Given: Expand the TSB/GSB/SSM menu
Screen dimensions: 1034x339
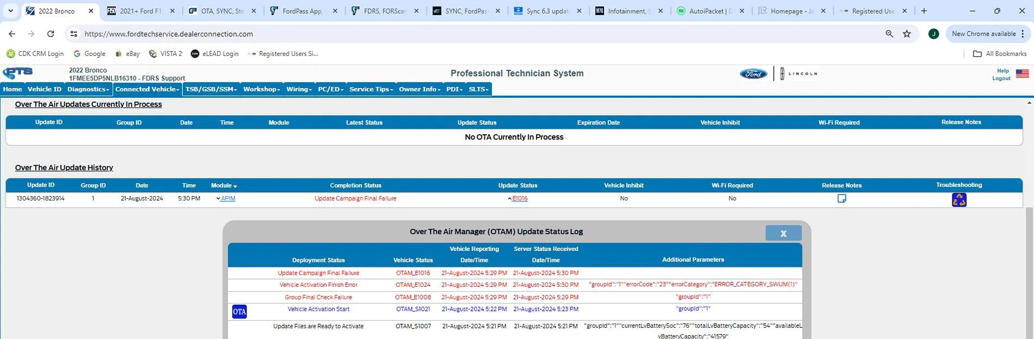Looking at the screenshot, I should tap(211, 89).
